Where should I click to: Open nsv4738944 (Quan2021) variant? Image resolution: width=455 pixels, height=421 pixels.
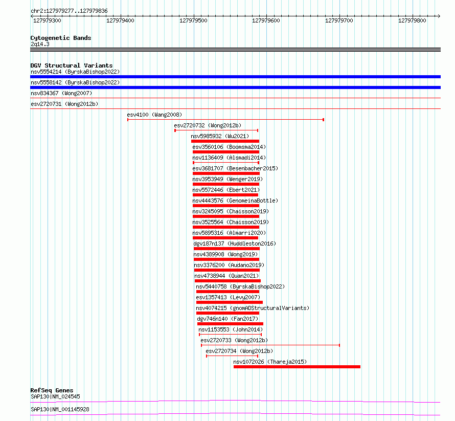click(x=226, y=276)
